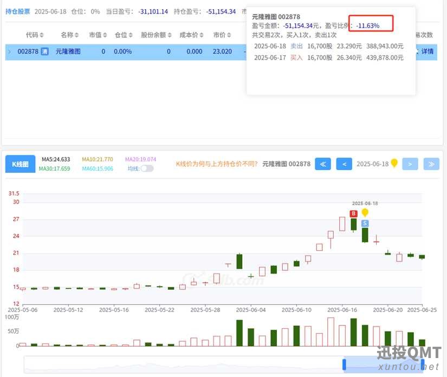Sort table by 成本价 column

[191, 35]
